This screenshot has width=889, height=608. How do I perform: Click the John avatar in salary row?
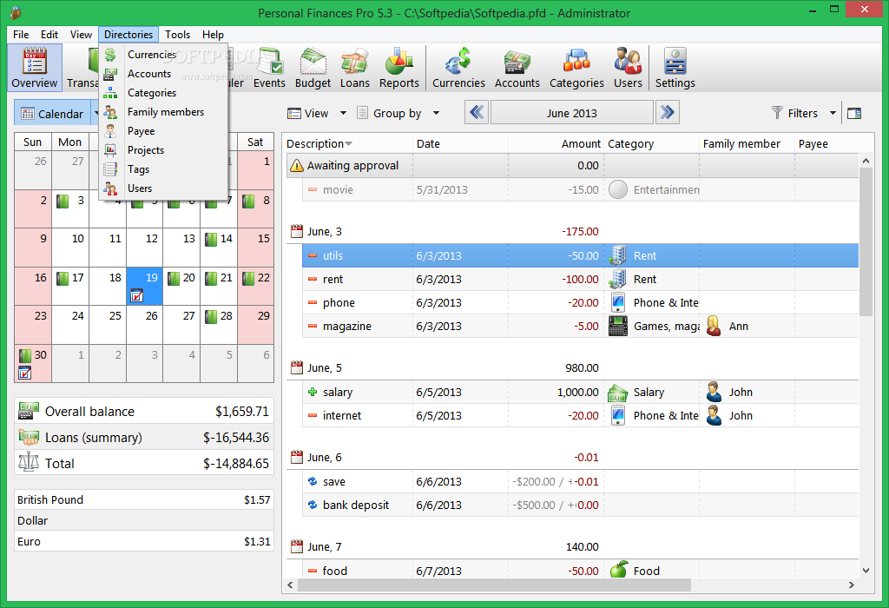pyautogui.click(x=714, y=393)
